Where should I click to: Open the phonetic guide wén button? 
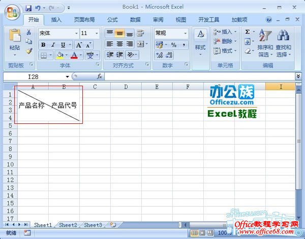click(x=90, y=56)
